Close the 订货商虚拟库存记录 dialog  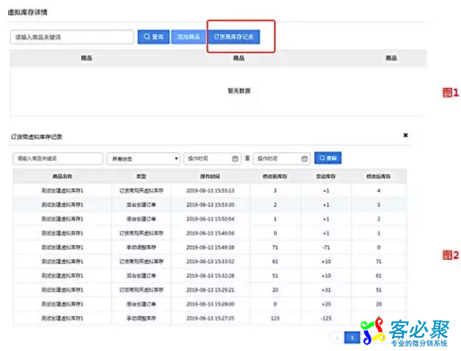[406, 135]
